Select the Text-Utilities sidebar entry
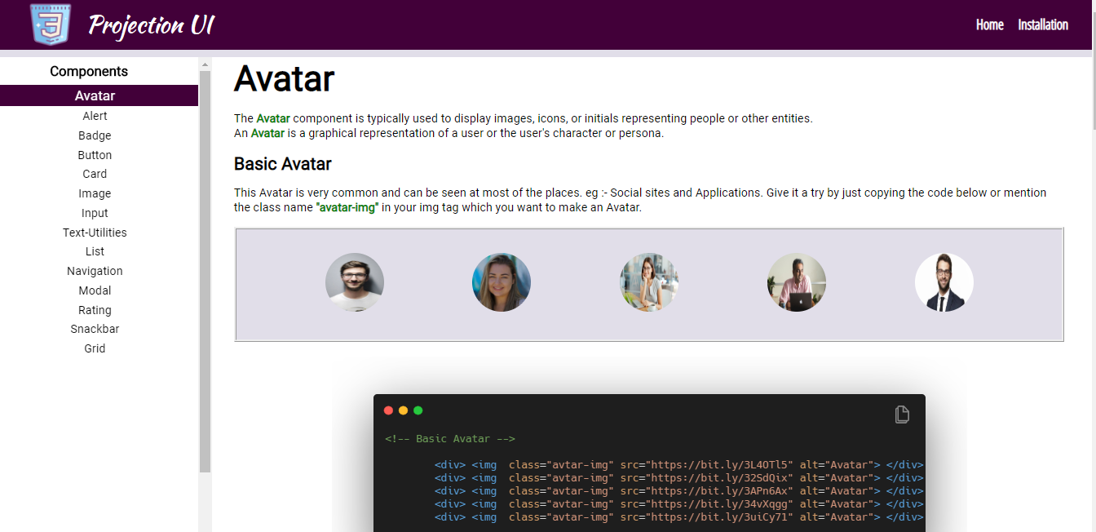The image size is (1096, 532). 95,232
